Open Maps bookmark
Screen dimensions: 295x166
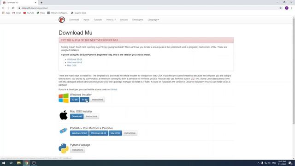click(41, 13)
